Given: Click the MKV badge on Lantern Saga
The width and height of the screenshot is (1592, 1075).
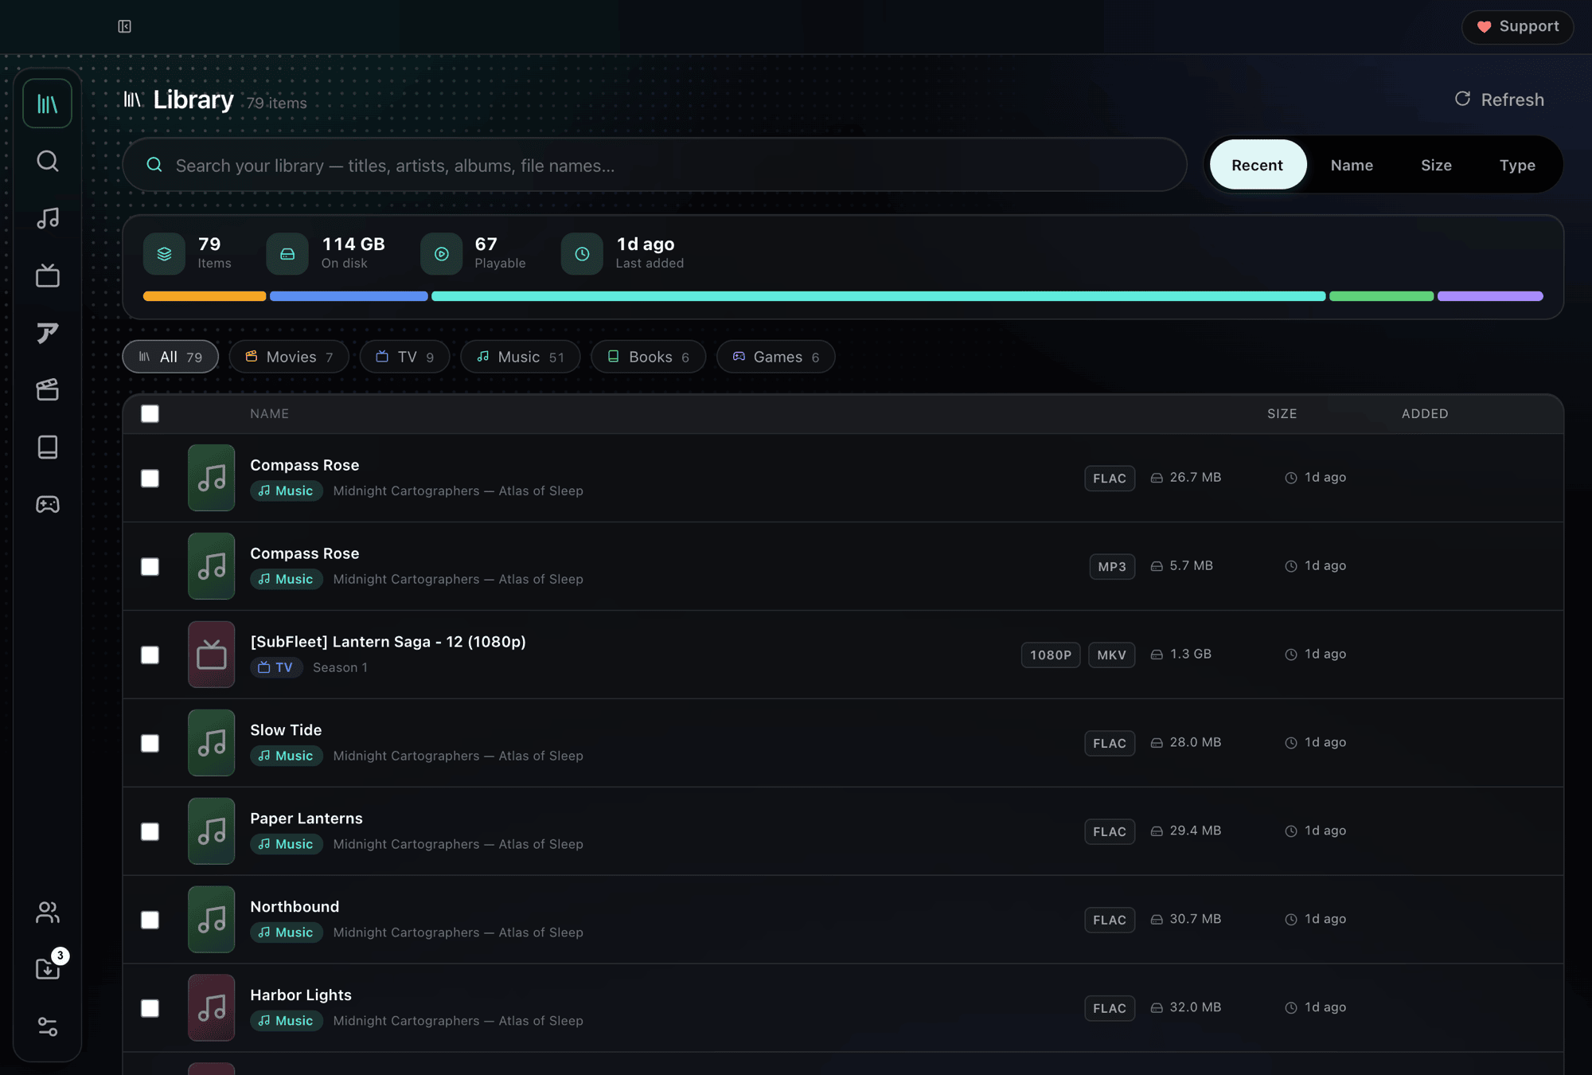Looking at the screenshot, I should (1112, 655).
